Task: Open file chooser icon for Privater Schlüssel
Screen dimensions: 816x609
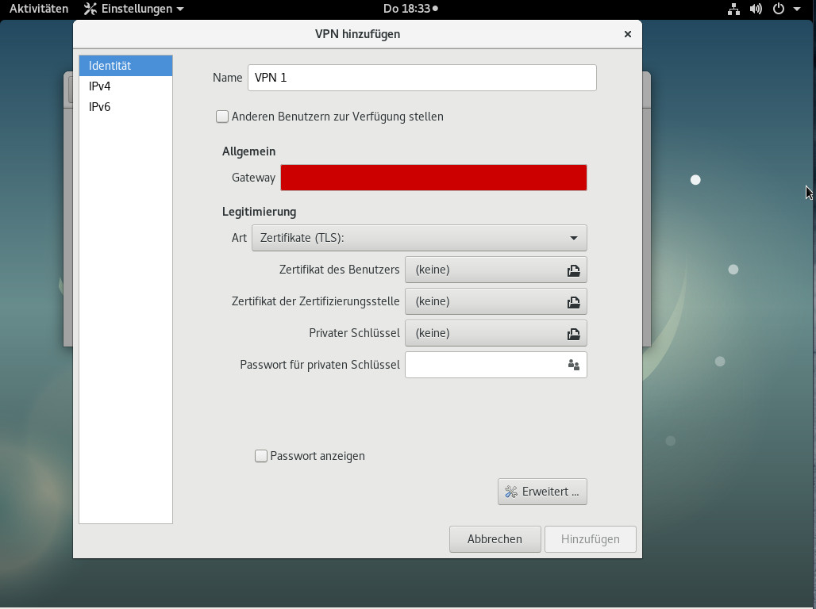Action: [x=573, y=334]
